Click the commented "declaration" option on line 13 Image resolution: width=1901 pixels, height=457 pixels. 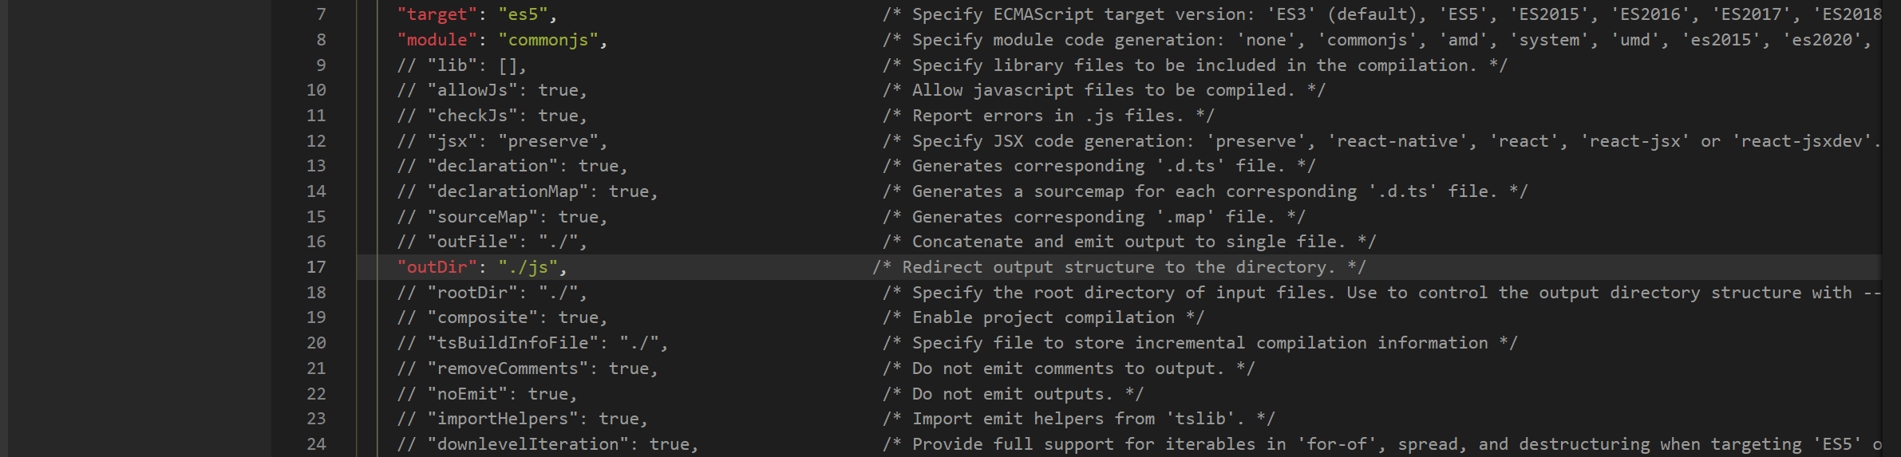512,166
